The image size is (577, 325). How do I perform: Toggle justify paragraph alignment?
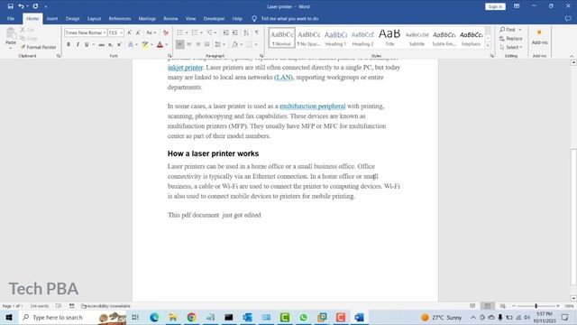(207, 44)
